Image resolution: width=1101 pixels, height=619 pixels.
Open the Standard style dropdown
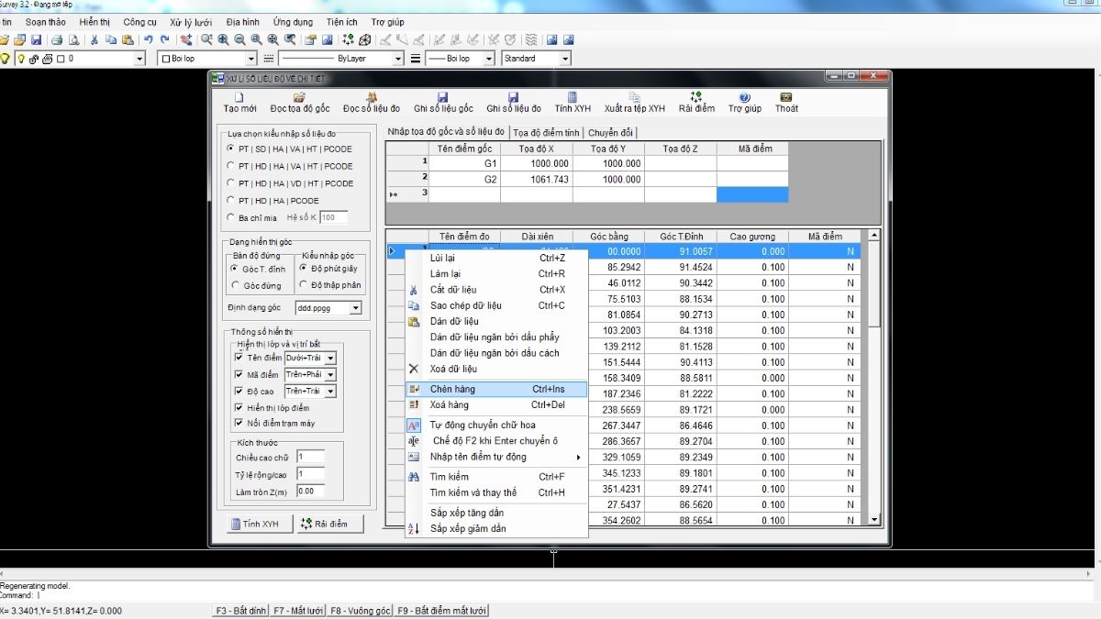[x=564, y=58]
